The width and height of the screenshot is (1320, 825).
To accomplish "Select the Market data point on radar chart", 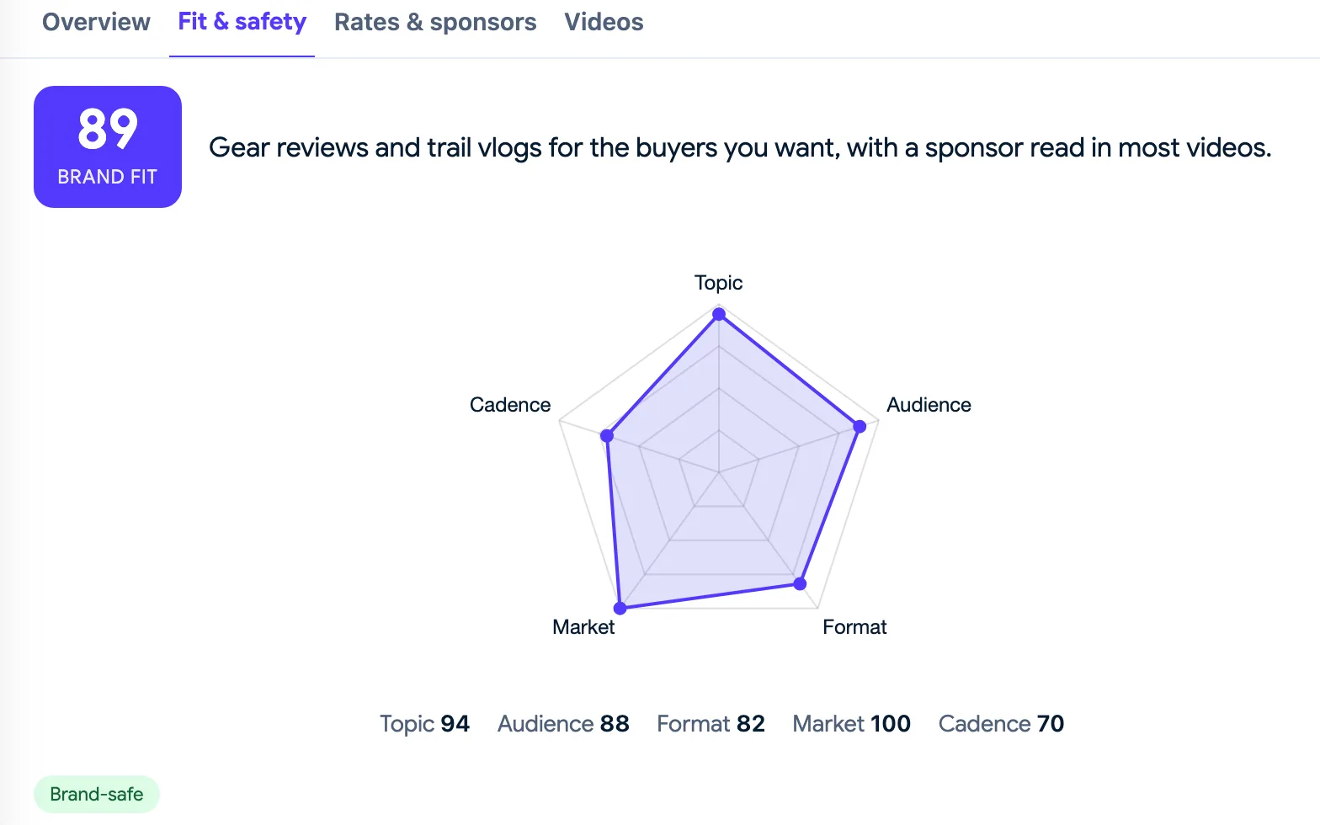I will tap(620, 608).
